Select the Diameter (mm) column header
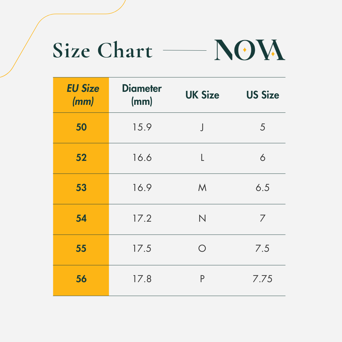342x342 pixels. coord(142,95)
